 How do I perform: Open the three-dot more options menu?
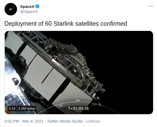[x=151, y=6]
